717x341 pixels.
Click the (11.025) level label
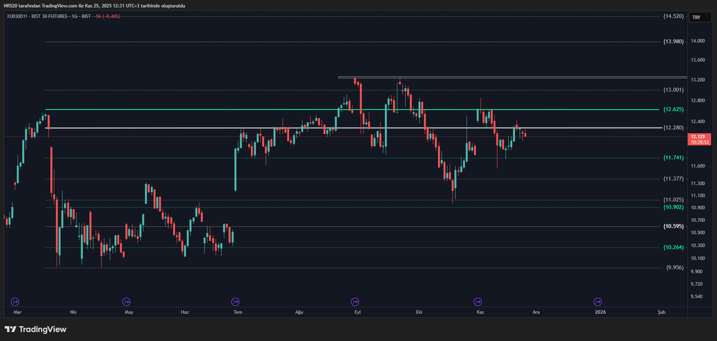point(673,200)
